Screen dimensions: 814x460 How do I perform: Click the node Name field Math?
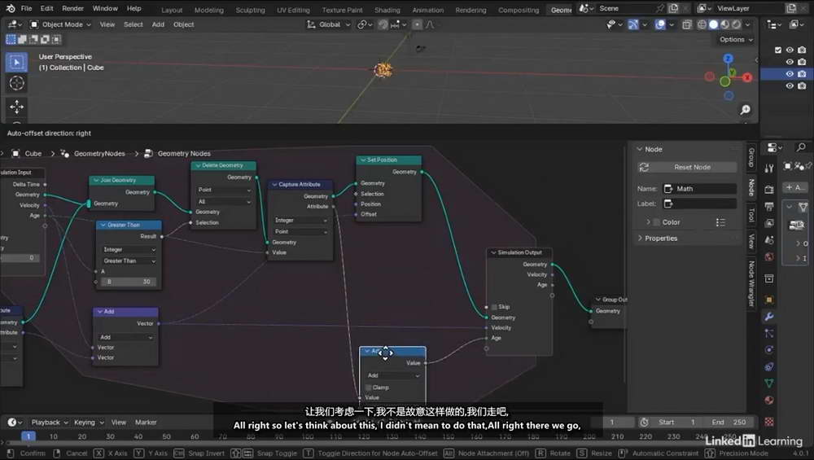(x=700, y=188)
